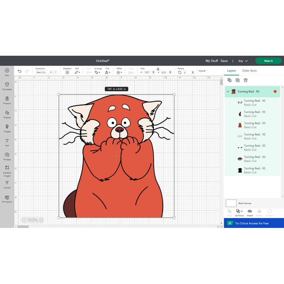284x284 pixels.
Task: Click the Make It button
Action: tap(268, 61)
